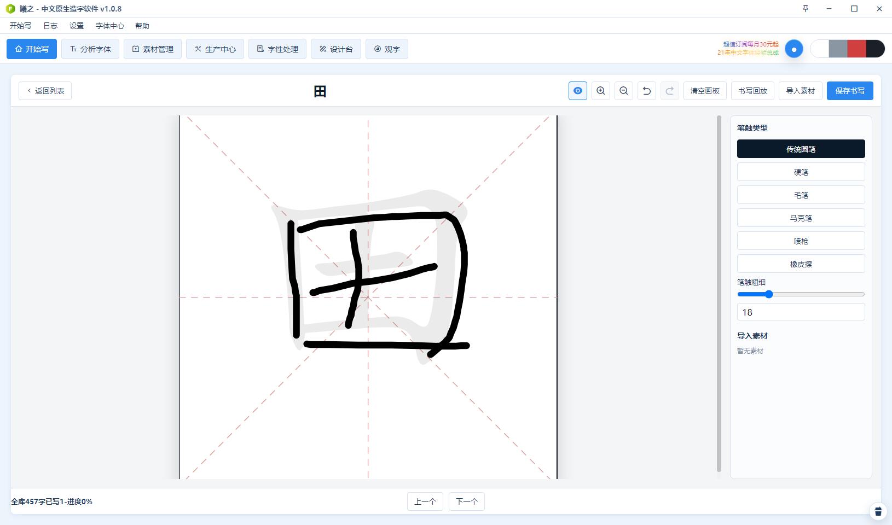Pick the black theme color swatch
892x525 pixels.
875,49
